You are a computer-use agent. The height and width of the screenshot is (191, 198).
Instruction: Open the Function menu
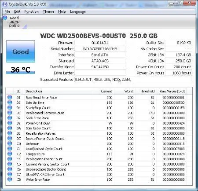(x=31, y=11)
